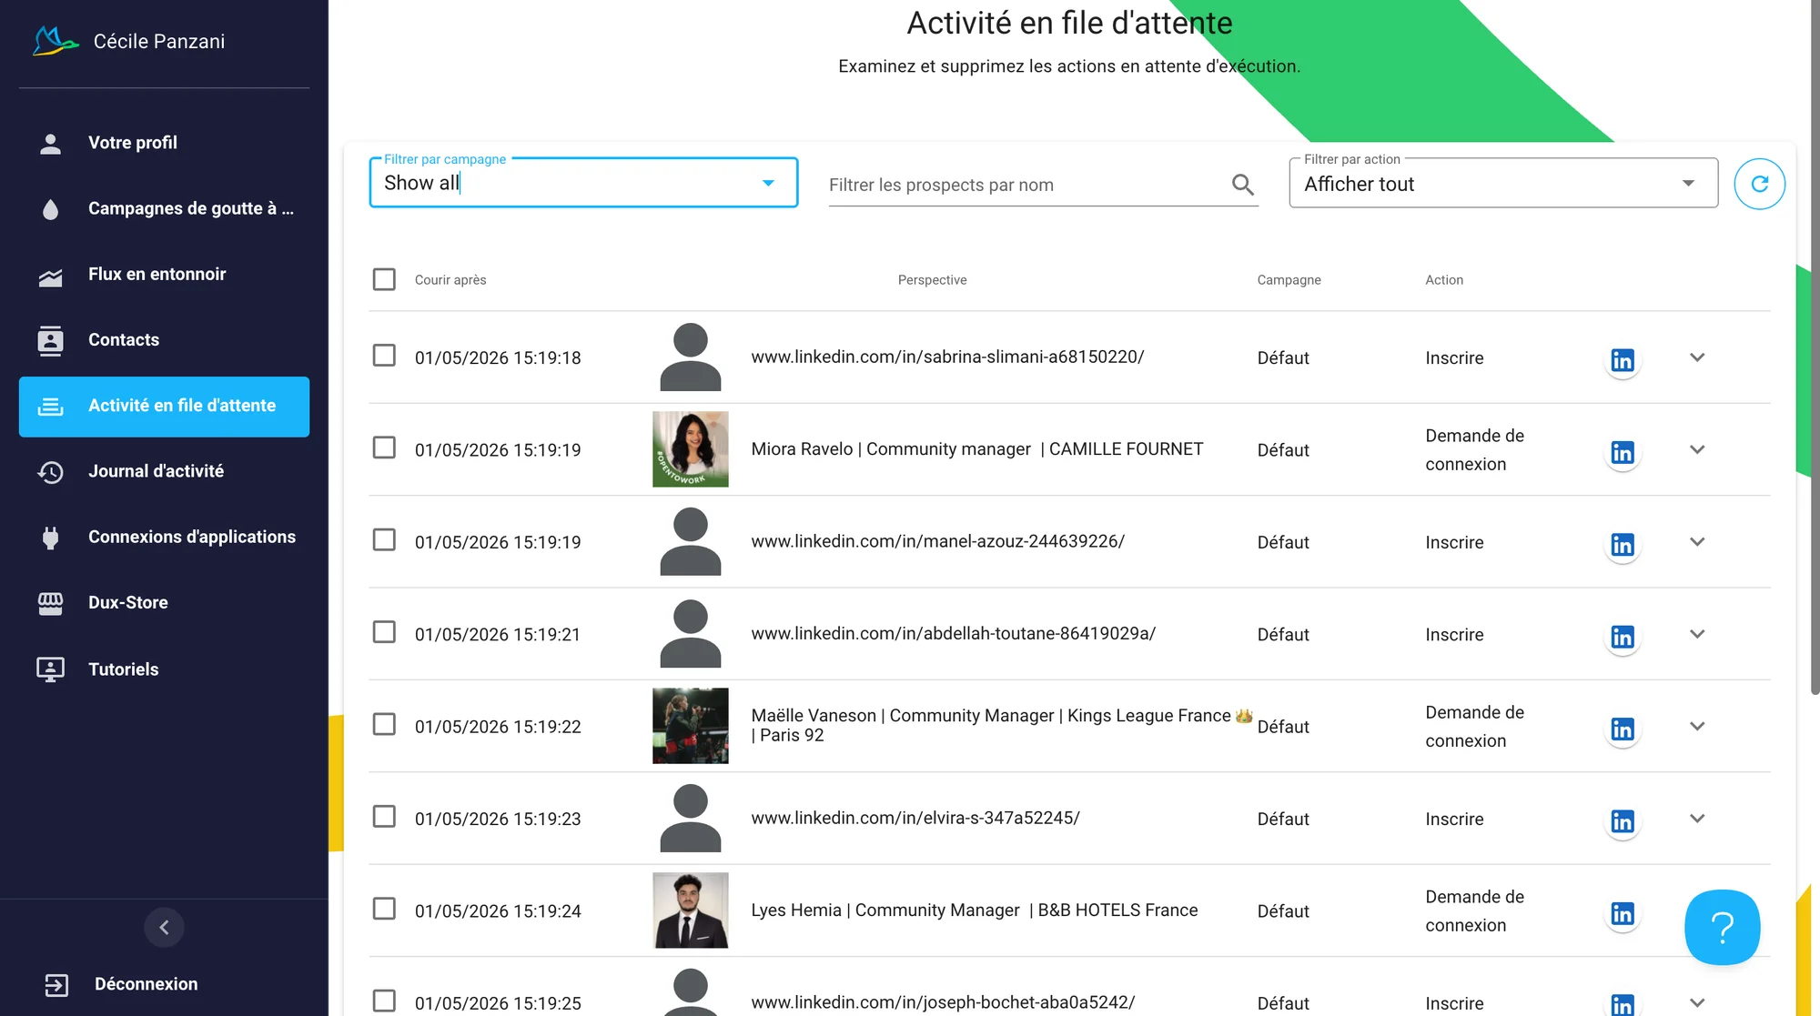
Task: Open LinkedIn icon for manel-azouz row
Action: [1623, 545]
